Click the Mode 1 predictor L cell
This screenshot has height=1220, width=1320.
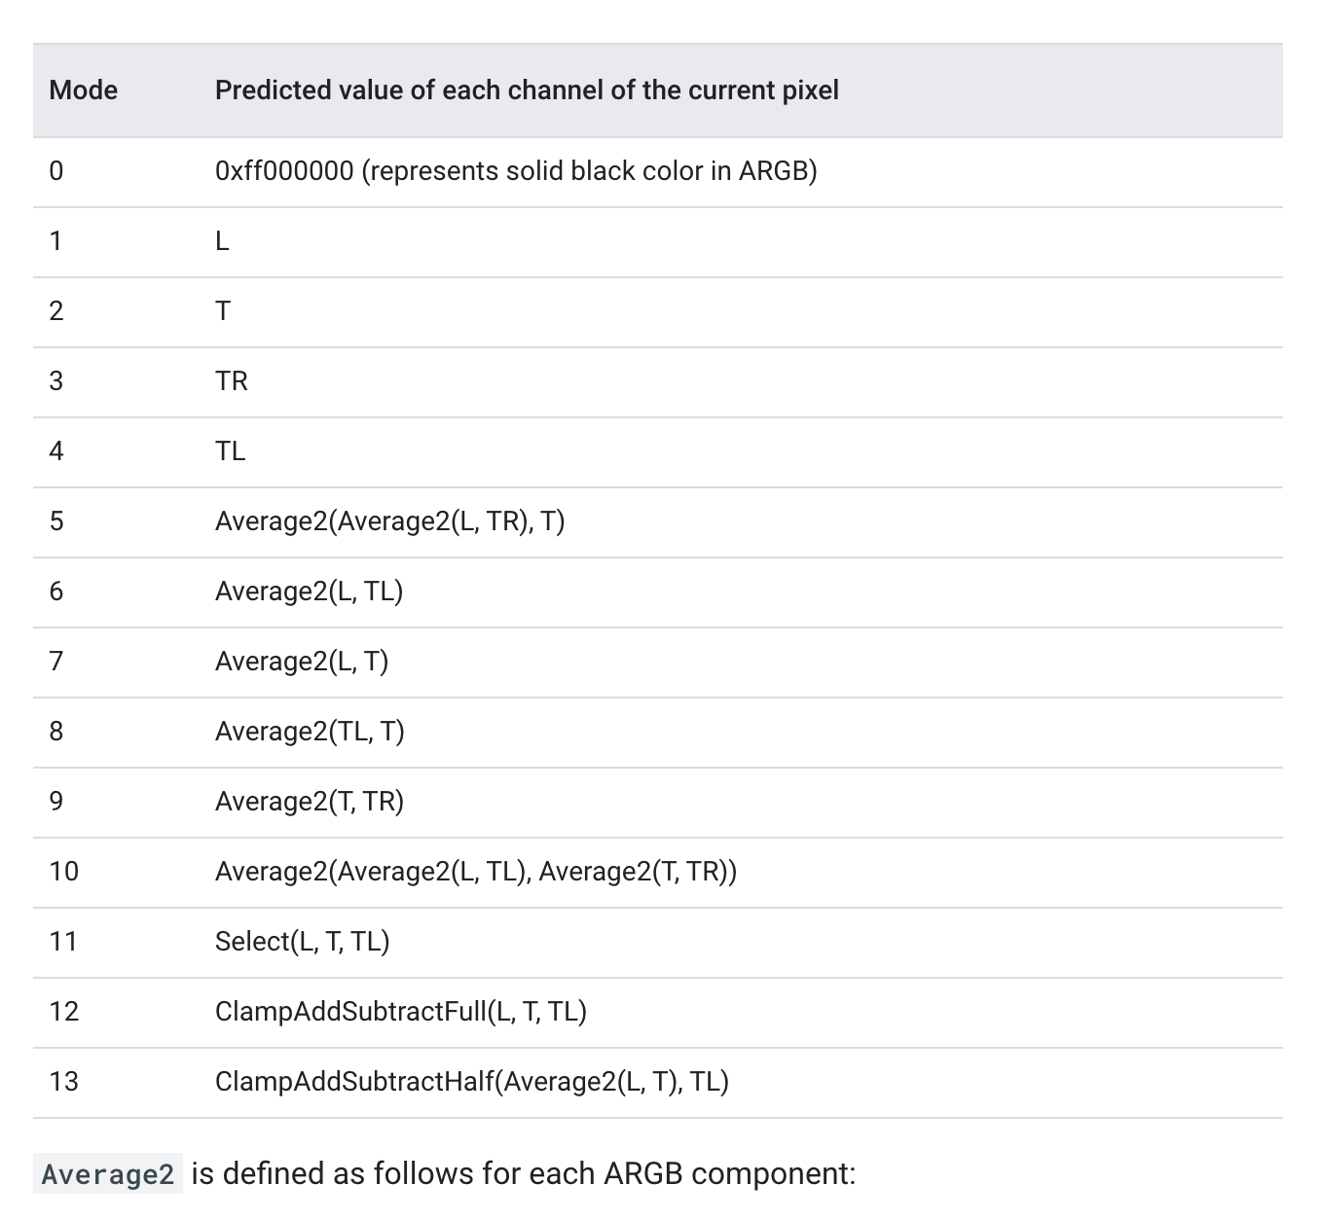click(222, 241)
